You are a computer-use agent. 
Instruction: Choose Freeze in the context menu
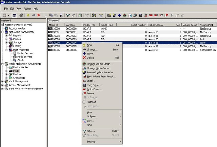(x=102, y=93)
